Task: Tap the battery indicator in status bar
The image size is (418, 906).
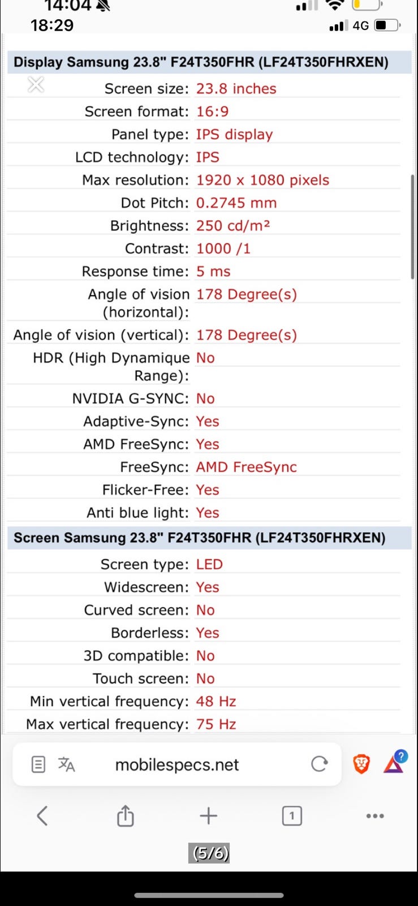Action: 387,25
